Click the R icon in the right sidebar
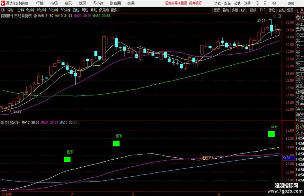Viewport: 304px width, 196px height. click(x=302, y=10)
